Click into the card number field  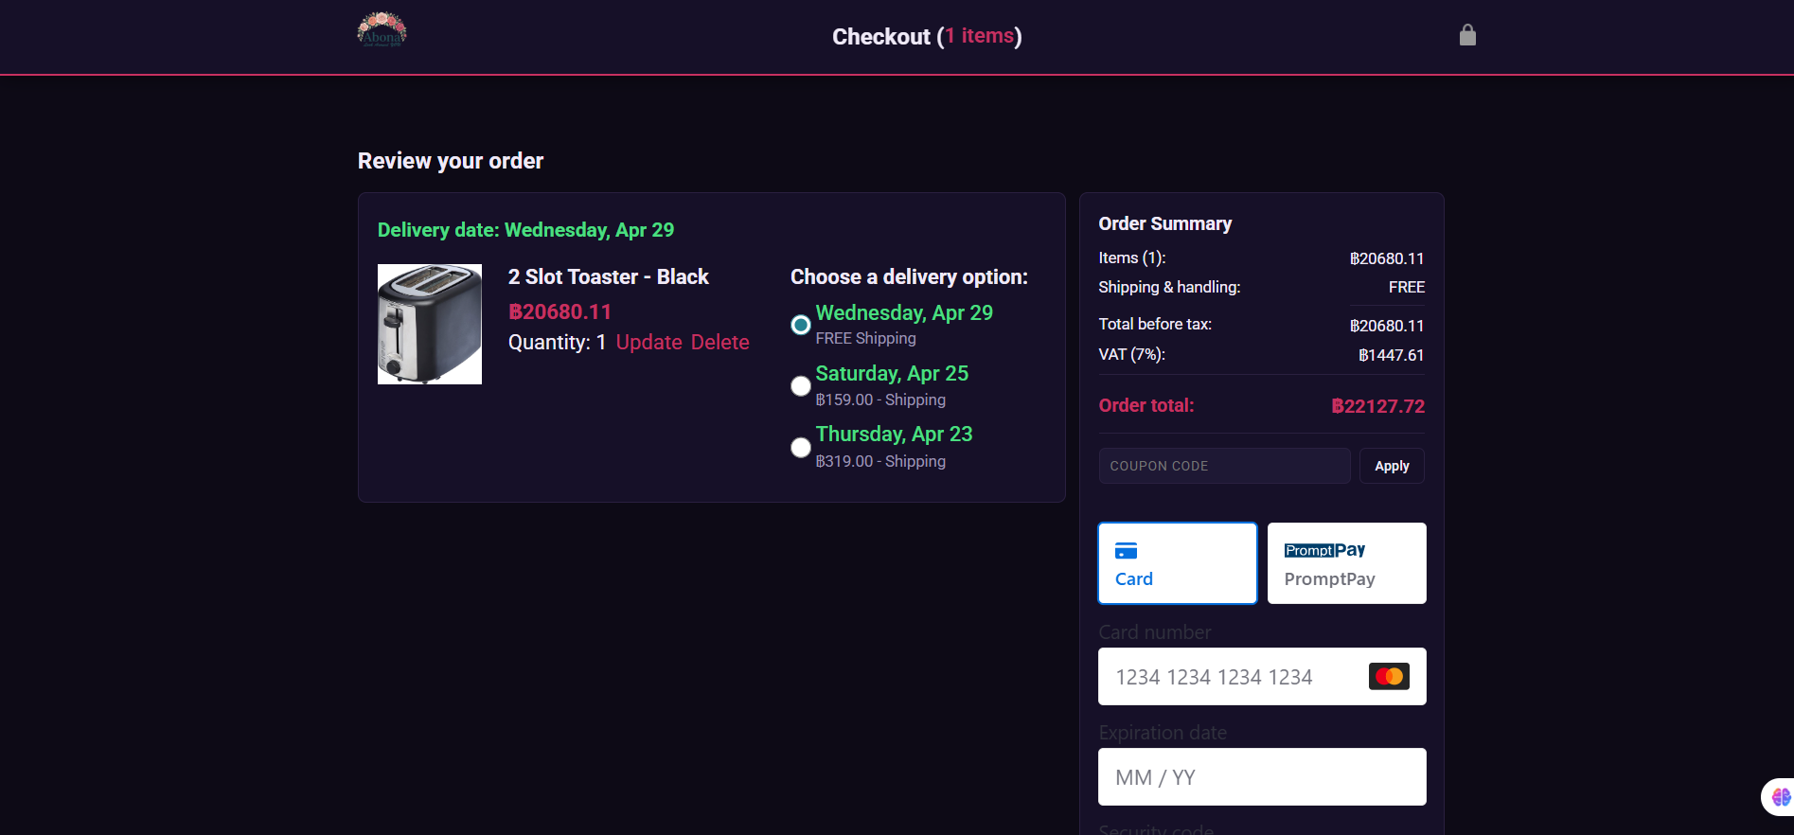click(x=1231, y=677)
